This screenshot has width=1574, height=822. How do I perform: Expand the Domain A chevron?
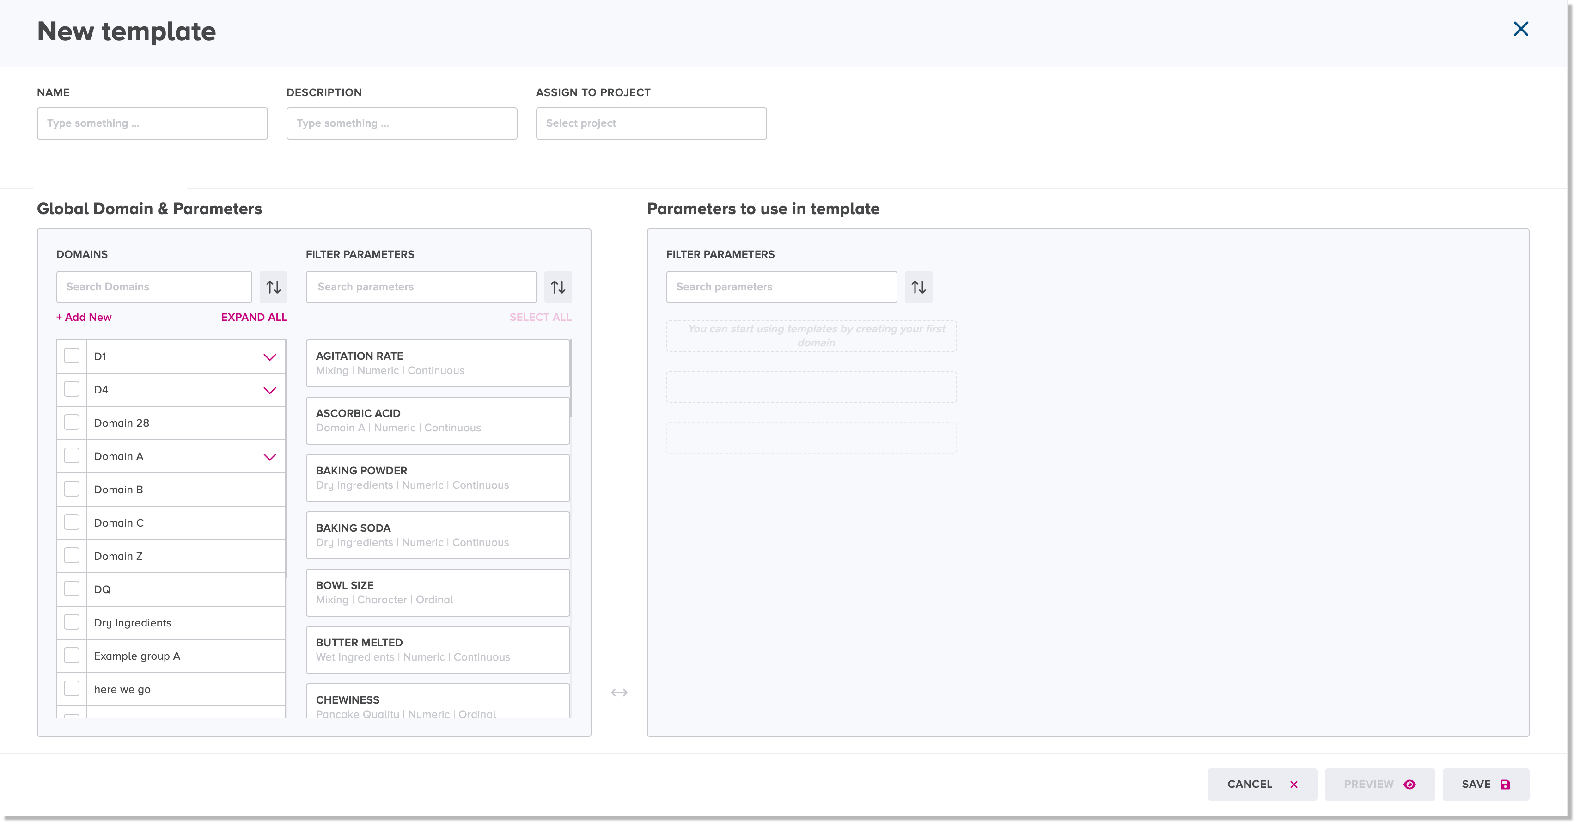click(x=269, y=456)
